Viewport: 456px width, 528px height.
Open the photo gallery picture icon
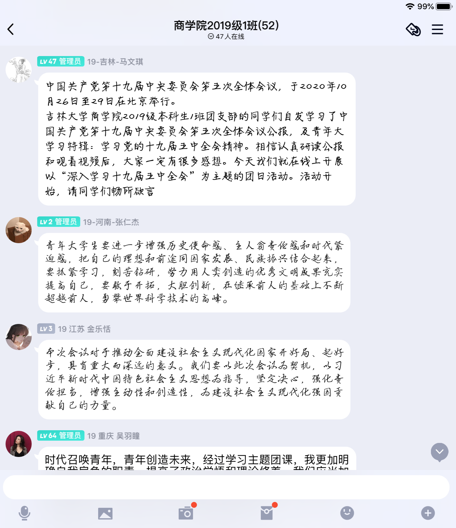tap(105, 513)
